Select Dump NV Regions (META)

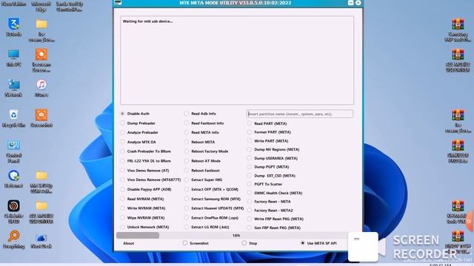click(273, 149)
